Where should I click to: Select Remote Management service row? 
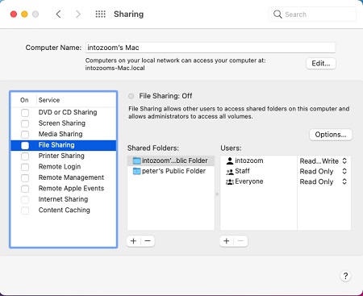coord(64,177)
